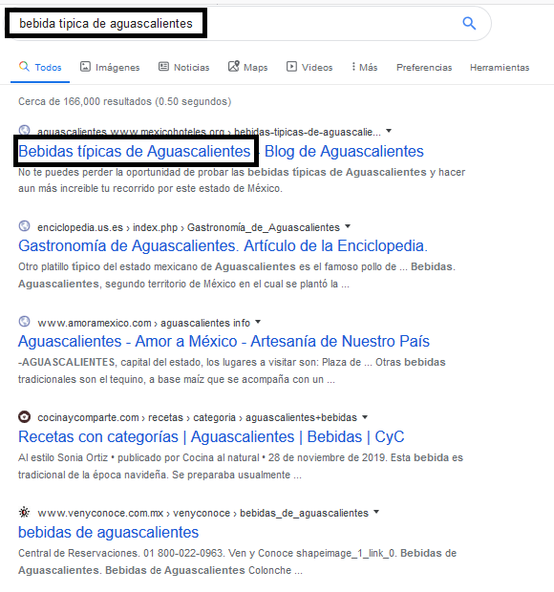Go to the Videos tab
The height and width of the screenshot is (592, 554).
point(309,67)
